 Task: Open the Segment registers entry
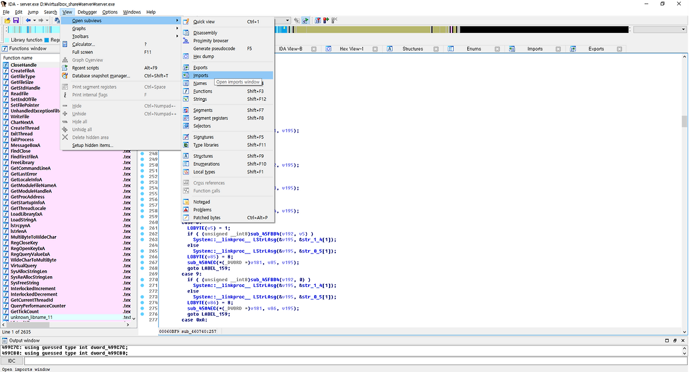tap(227, 118)
